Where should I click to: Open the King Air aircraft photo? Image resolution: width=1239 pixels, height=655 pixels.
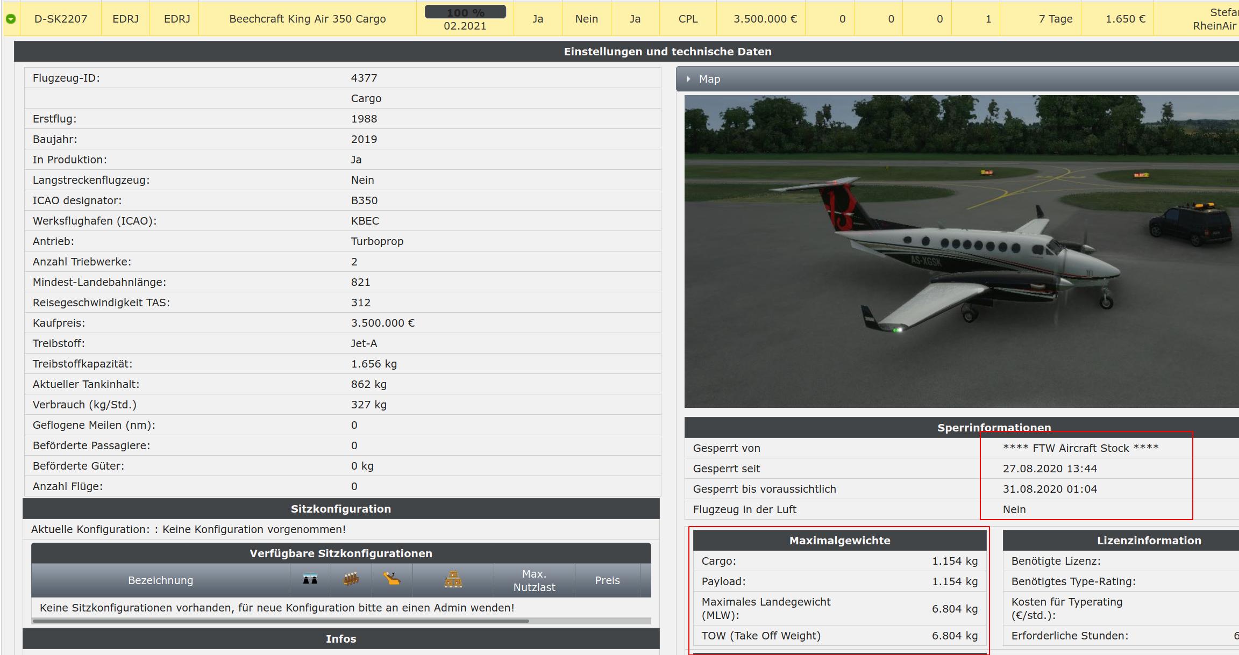961,251
